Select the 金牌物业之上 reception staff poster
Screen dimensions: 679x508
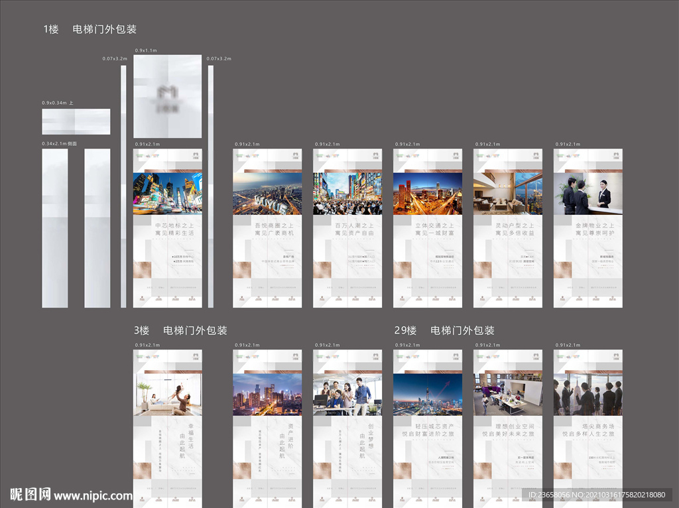(x=588, y=227)
